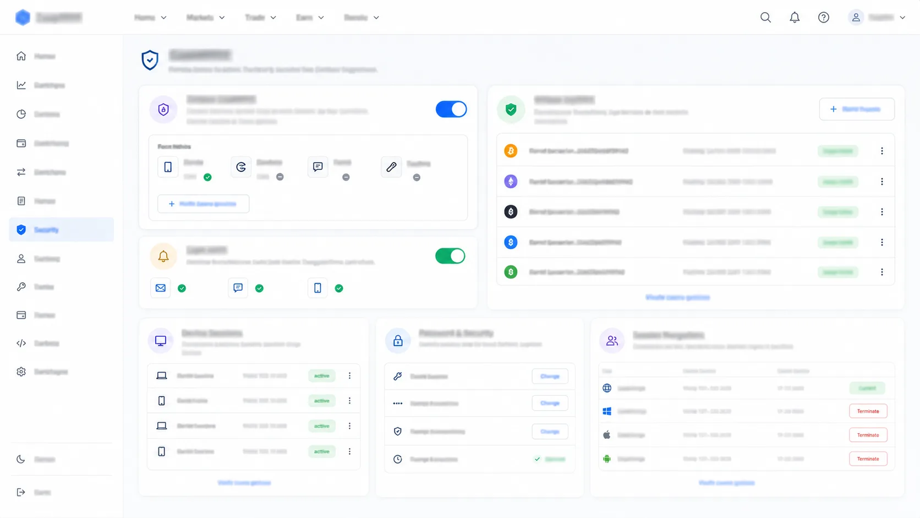
Task: Terminate the Windows session
Action: point(868,411)
